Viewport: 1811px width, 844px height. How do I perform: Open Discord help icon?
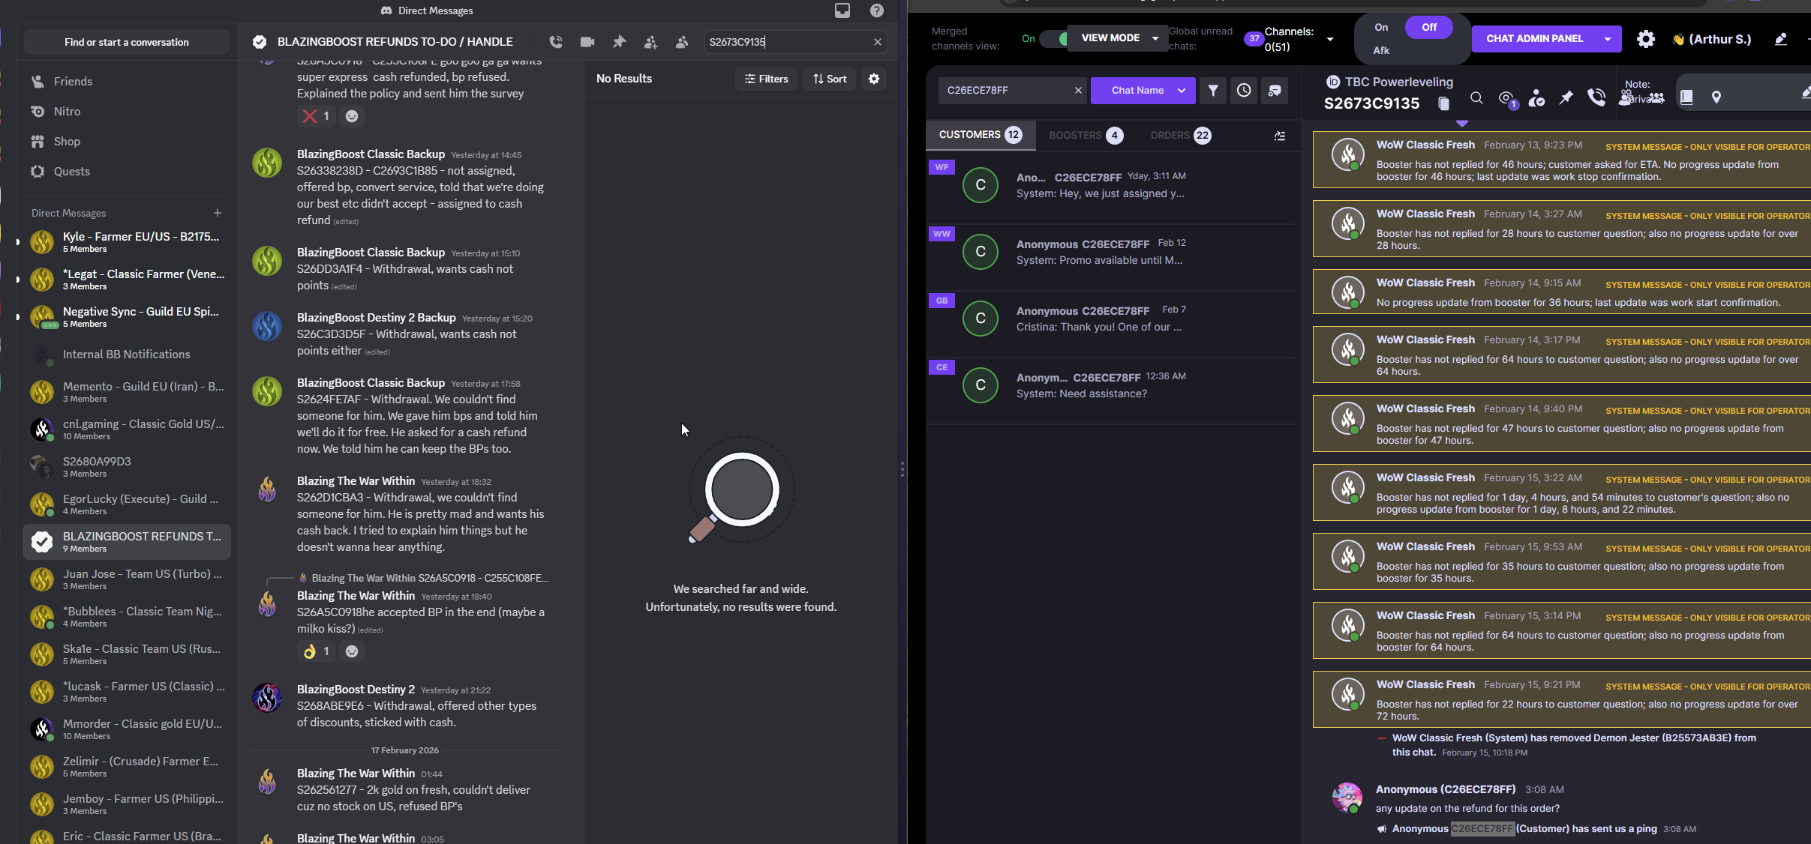[x=877, y=10]
